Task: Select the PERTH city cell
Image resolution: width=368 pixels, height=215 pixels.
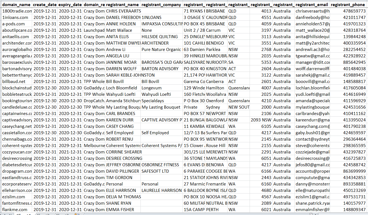Action: [216, 210]
